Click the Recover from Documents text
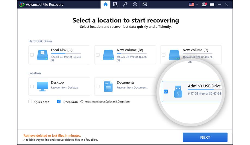 pos(132,87)
